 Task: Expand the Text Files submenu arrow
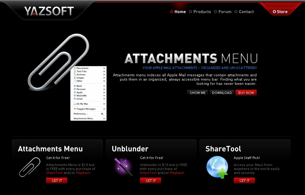point(104,71)
